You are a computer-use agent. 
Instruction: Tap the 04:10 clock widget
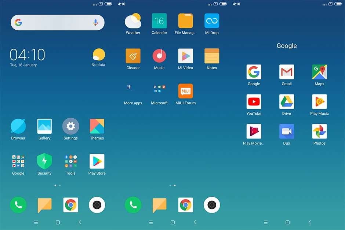(x=28, y=55)
